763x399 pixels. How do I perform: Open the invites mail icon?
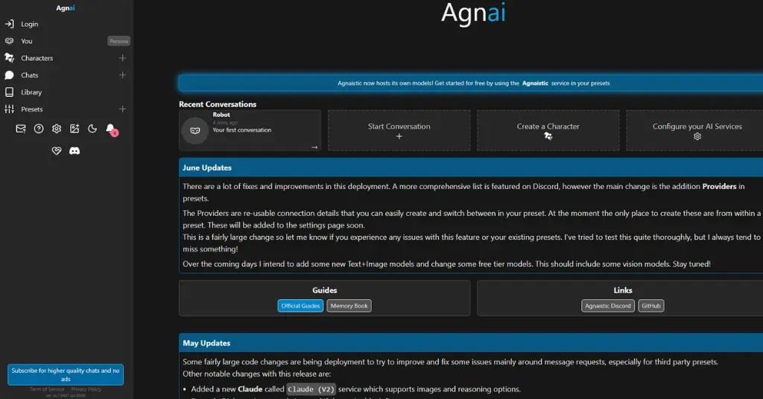[x=20, y=129]
